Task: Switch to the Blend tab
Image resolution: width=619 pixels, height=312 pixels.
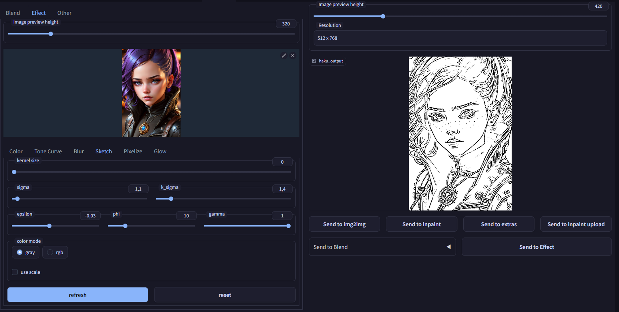Action: [x=13, y=13]
